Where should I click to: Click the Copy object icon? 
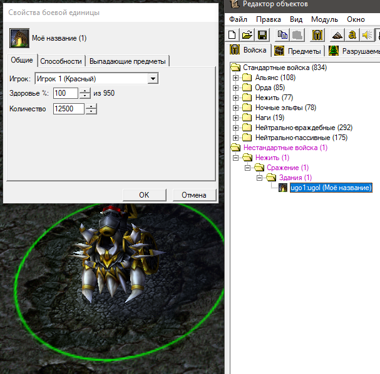tap(282, 35)
